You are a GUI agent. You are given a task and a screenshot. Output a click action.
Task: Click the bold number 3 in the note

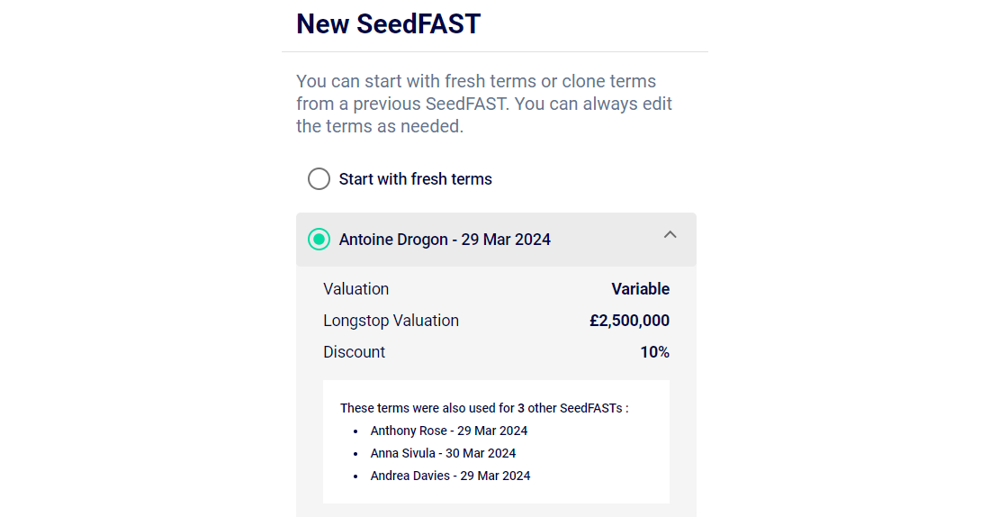[x=521, y=408]
